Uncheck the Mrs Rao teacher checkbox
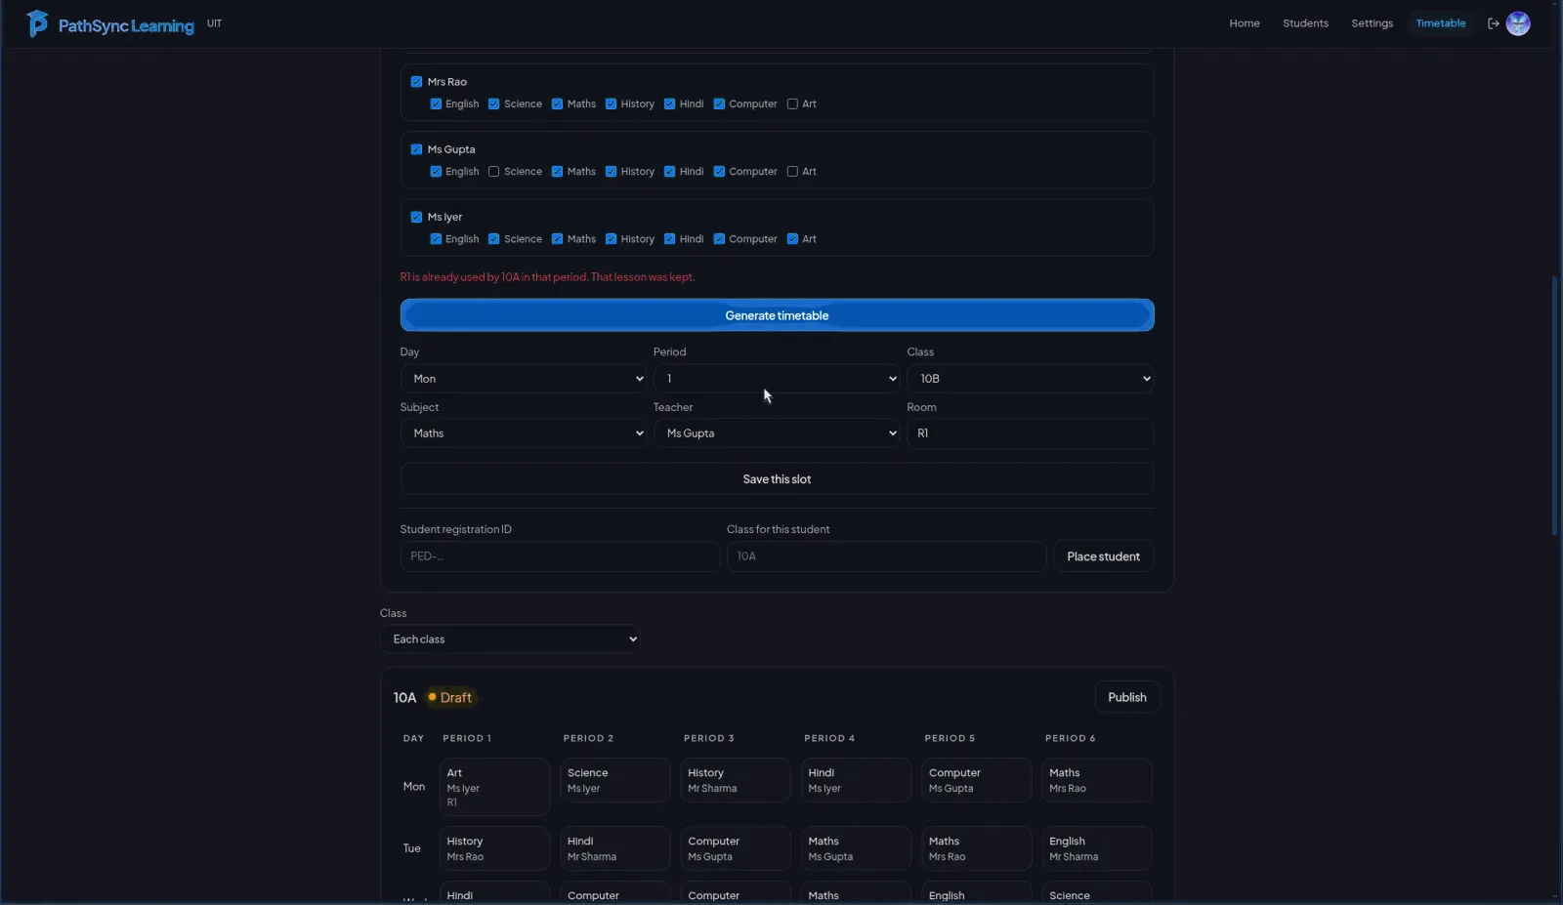Image resolution: width=1563 pixels, height=905 pixels. [x=416, y=82]
